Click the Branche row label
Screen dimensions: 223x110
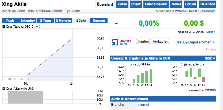click(118, 105)
